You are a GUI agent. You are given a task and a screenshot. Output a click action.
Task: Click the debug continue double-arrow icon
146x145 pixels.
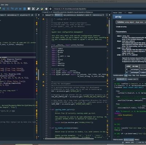point(20,9)
